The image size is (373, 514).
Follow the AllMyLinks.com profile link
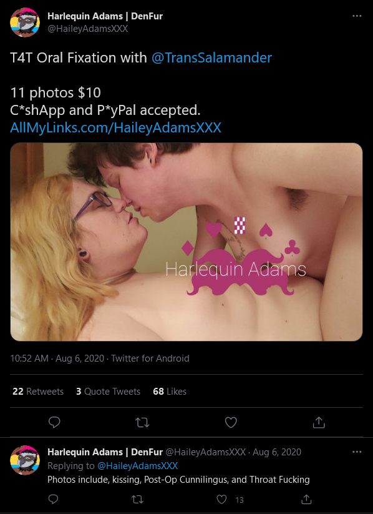coord(115,127)
